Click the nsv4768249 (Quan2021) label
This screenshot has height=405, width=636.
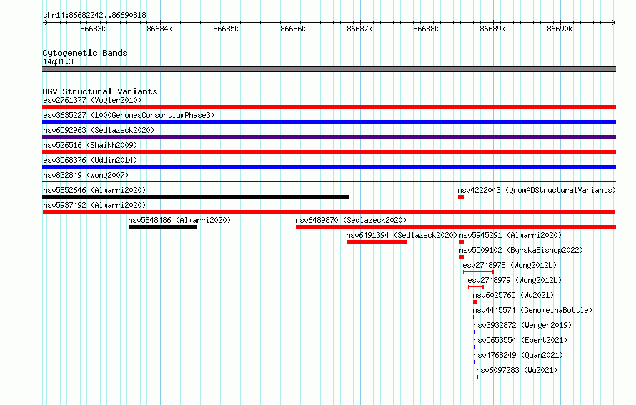click(x=518, y=355)
